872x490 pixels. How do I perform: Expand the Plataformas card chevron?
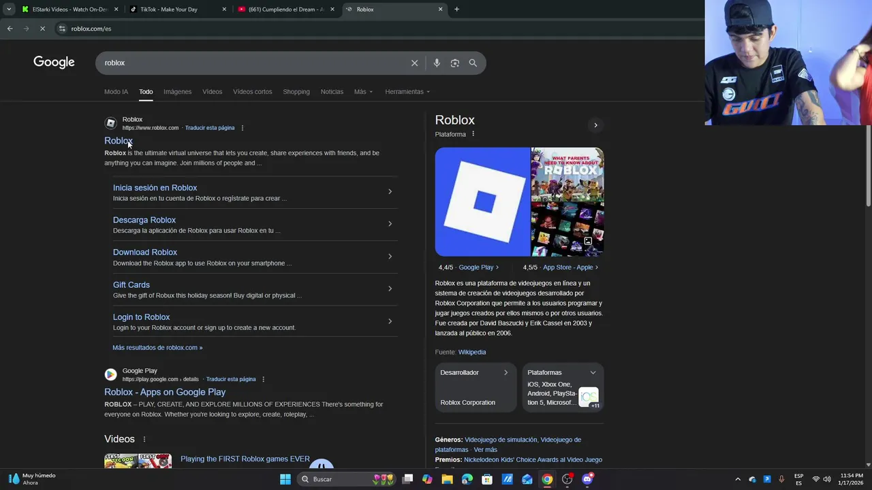coord(593,373)
